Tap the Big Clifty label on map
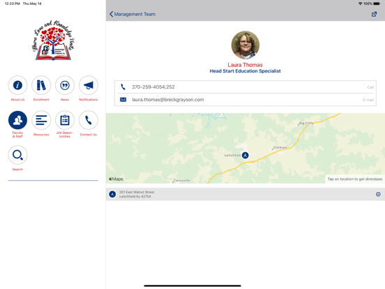 (306, 123)
